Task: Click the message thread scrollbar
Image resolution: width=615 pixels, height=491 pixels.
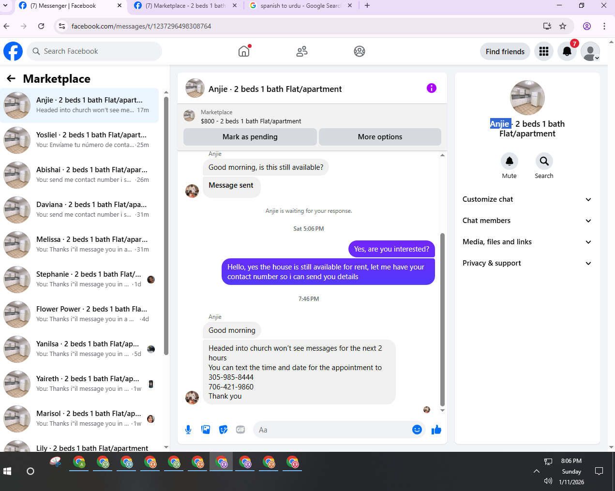Action: pos(442,319)
